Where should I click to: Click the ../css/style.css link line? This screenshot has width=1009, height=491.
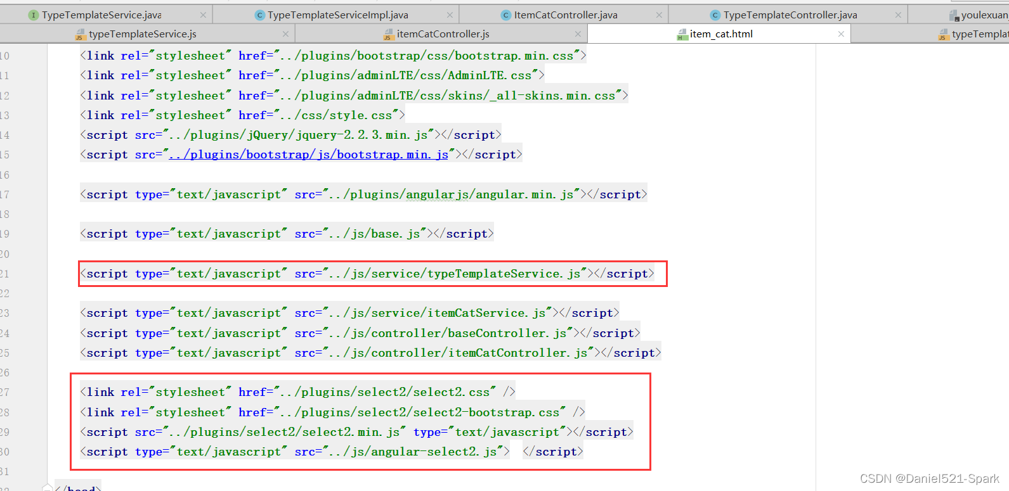click(x=242, y=115)
